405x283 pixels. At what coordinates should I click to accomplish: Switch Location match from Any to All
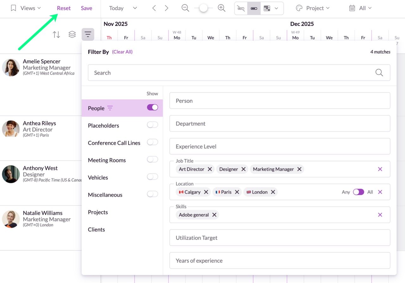(358, 192)
